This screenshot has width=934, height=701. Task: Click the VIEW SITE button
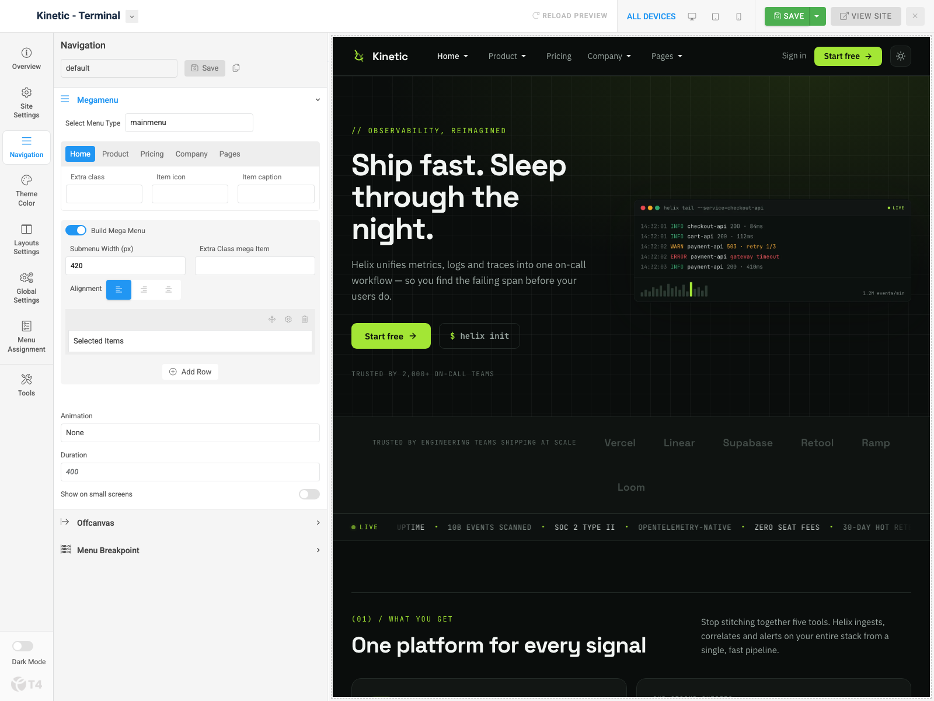(x=866, y=16)
